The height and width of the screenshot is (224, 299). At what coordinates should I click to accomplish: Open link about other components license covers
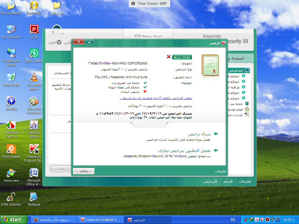pos(156,98)
